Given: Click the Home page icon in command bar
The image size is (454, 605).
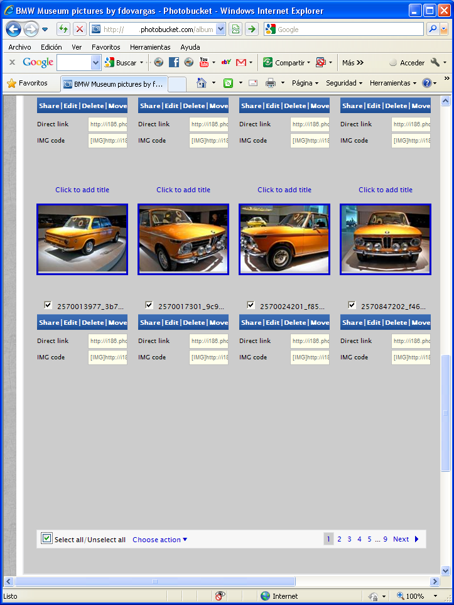Looking at the screenshot, I should [x=202, y=82].
